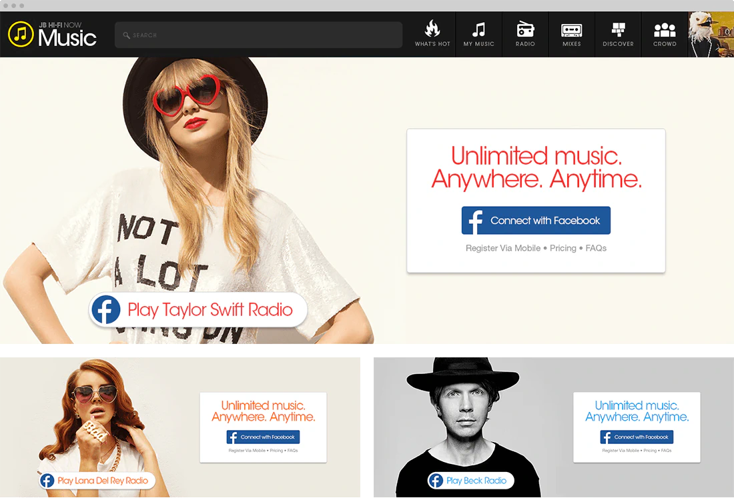
Task: Click Play Taylor Swift Radio button
Action: (198, 309)
